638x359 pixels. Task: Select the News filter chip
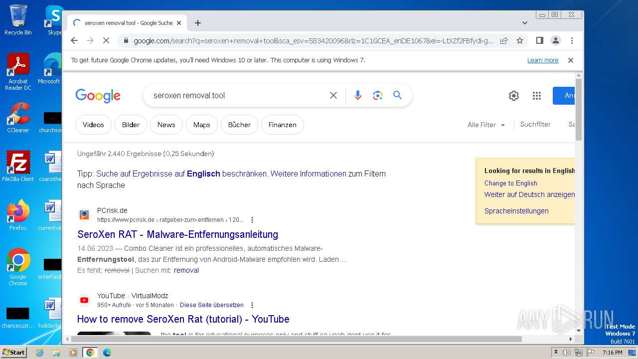(166, 125)
